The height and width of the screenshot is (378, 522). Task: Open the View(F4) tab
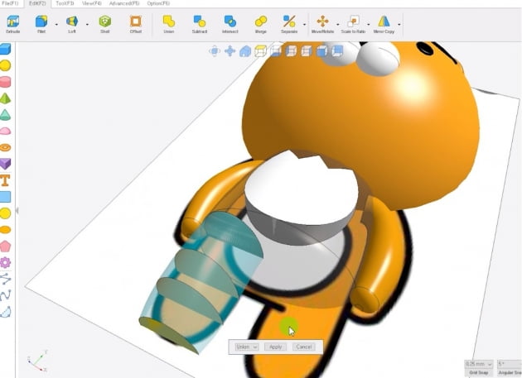tap(91, 3)
